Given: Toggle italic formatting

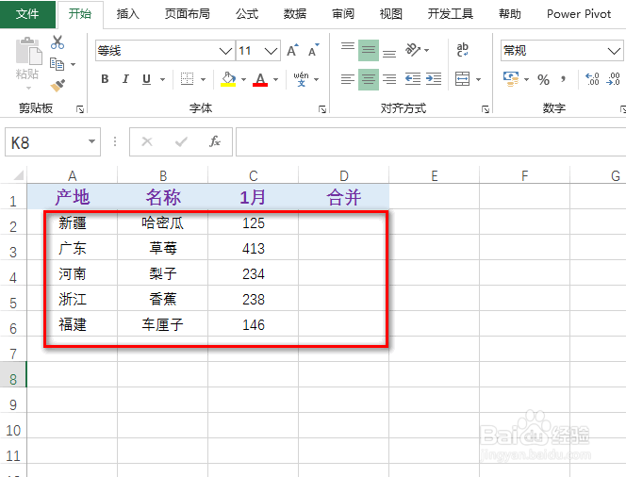Looking at the screenshot, I should click(x=125, y=79).
